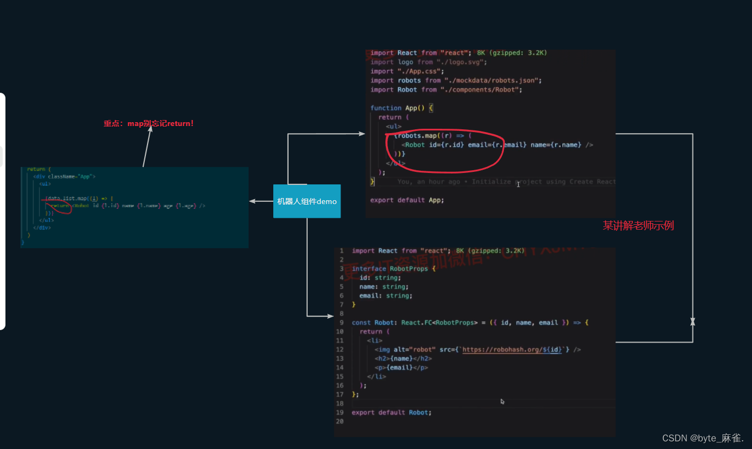Click line number 20 in the Robot file
752x449 pixels.
pos(340,421)
